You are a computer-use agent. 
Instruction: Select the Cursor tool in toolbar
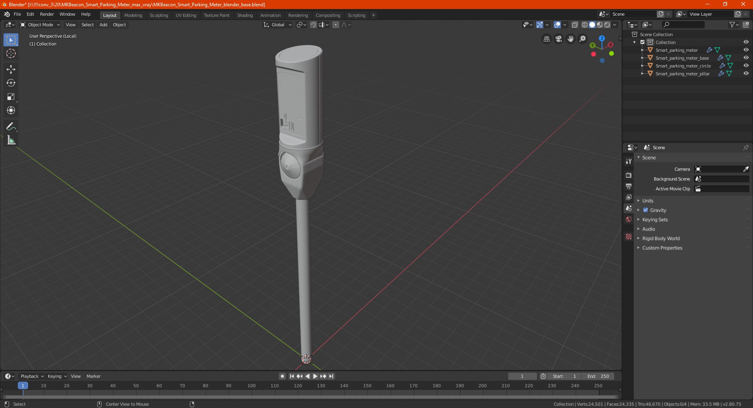click(11, 53)
